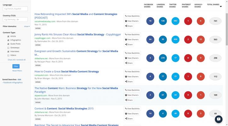Focus the Country (TLD) input field
The width and height of the screenshot is (228, 126).
coord(15,19)
